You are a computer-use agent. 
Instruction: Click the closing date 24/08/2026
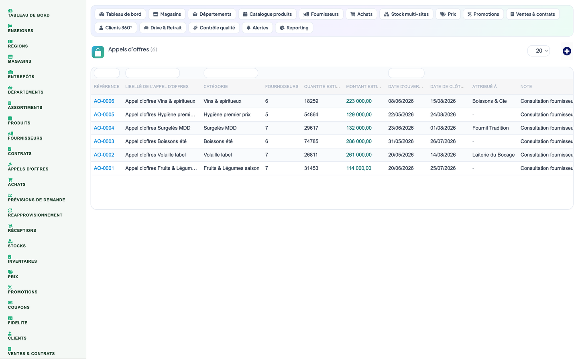click(443, 114)
